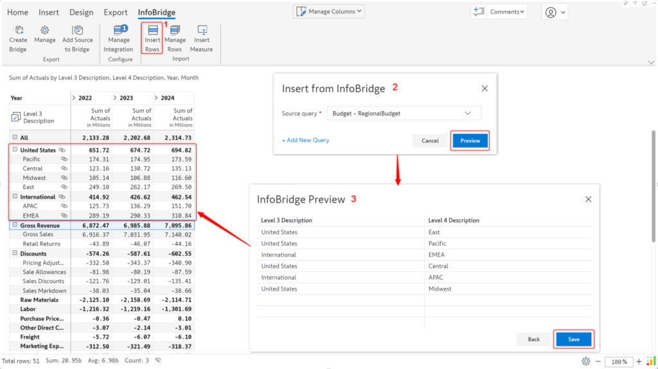658x369 pixels.
Task: Switch to the Insert tab
Action: [x=49, y=13]
